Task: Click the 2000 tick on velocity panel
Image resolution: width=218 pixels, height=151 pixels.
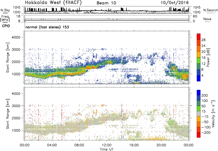Action: pyautogui.click(x=16, y=118)
